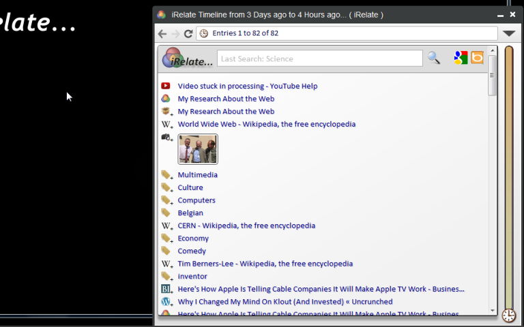The height and width of the screenshot is (327, 524).
Task: Click Wikipedia icon beside Tim Berners-Lee
Action: [166, 264]
